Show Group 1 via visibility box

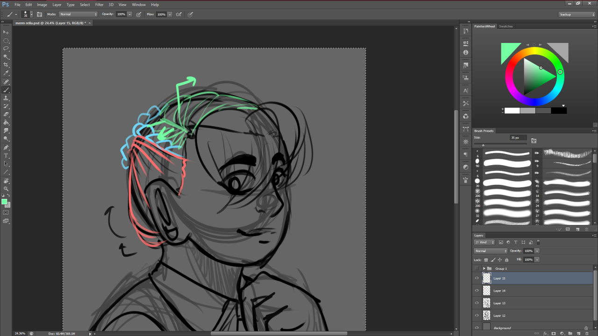click(x=477, y=268)
